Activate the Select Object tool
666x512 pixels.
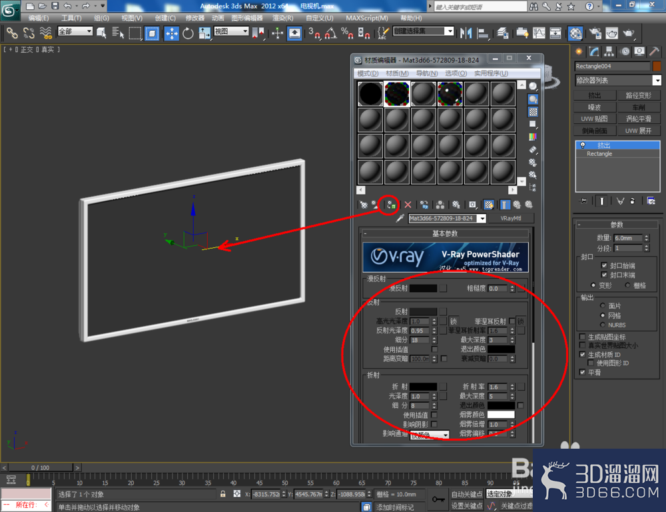[101, 33]
